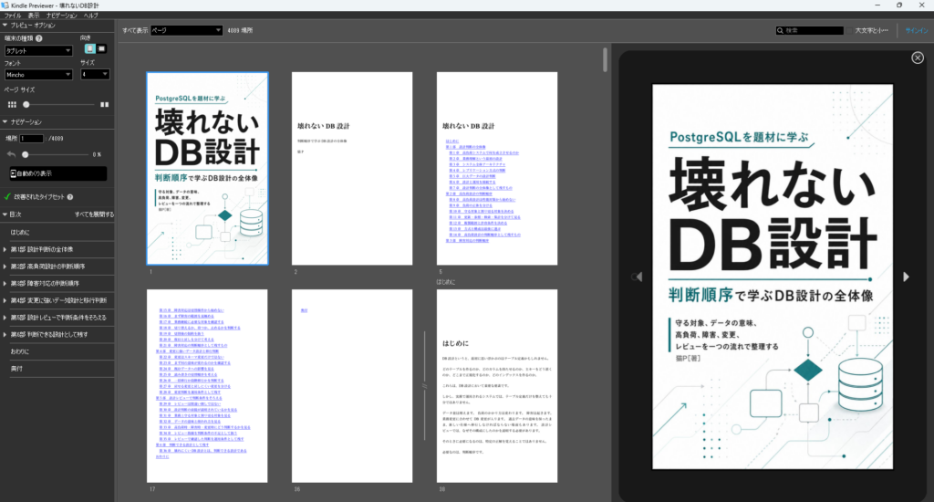Click small grid page-size icon
The height and width of the screenshot is (502, 934).
tap(12, 104)
